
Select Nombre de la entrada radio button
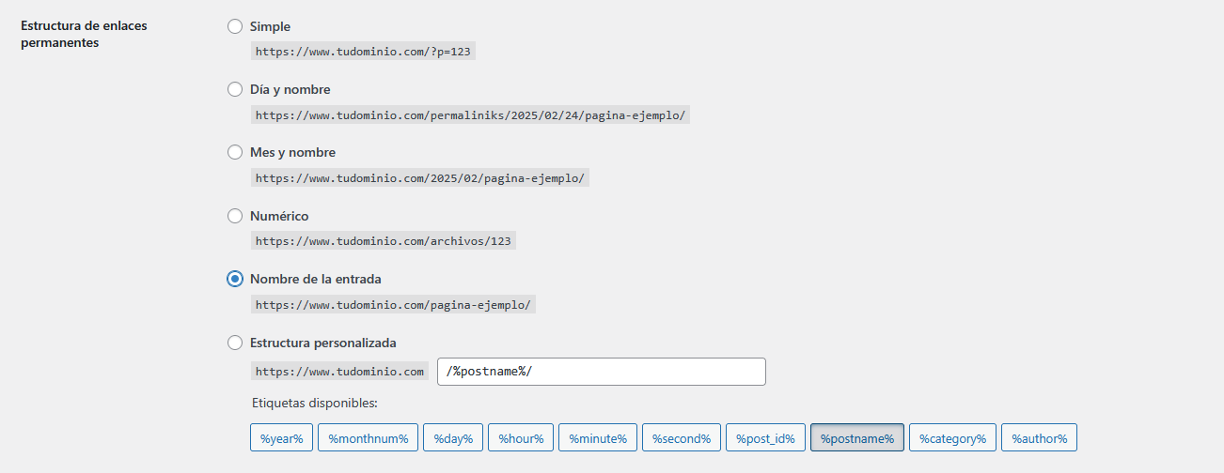click(235, 279)
